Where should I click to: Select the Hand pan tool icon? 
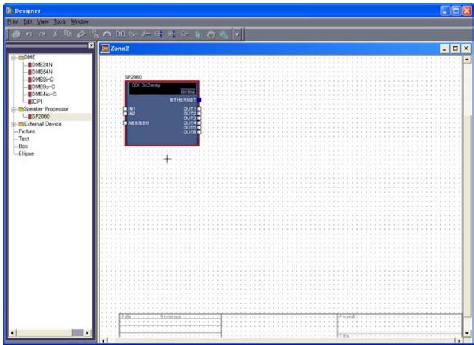pos(211,34)
